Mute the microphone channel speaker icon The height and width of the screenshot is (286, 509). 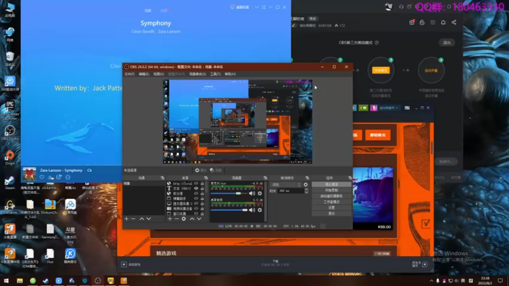[x=252, y=193]
